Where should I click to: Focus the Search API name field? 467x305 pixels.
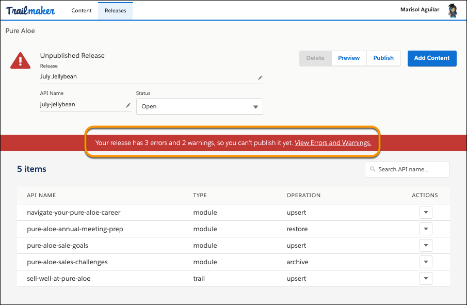tap(407, 169)
